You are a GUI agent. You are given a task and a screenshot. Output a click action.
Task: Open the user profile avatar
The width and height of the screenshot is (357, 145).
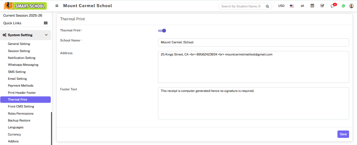coord(351,6)
